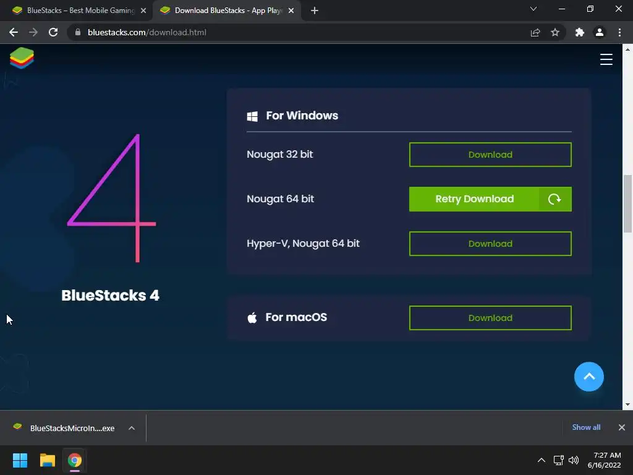
Task: Open the clock showing 7:27 AM 6/16/2022
Action: (x=605, y=460)
